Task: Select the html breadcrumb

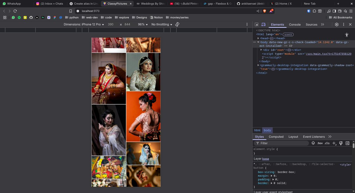Action: [257, 130]
